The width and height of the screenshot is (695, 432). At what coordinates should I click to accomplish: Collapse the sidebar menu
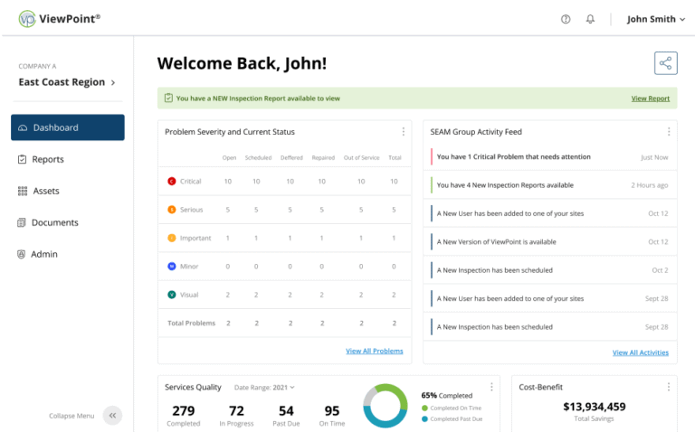pos(112,416)
